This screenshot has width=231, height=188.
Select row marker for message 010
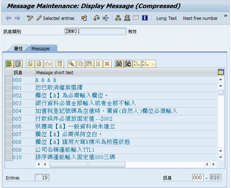tap(9, 157)
